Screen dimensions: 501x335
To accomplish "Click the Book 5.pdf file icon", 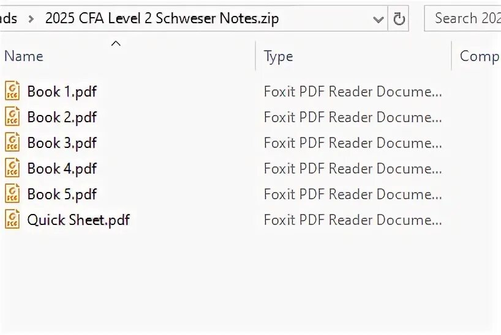I will click(12, 194).
